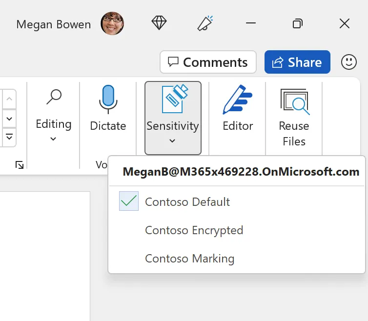Image resolution: width=368 pixels, height=321 pixels.
Task: Click the blue Share button
Action: (x=297, y=62)
